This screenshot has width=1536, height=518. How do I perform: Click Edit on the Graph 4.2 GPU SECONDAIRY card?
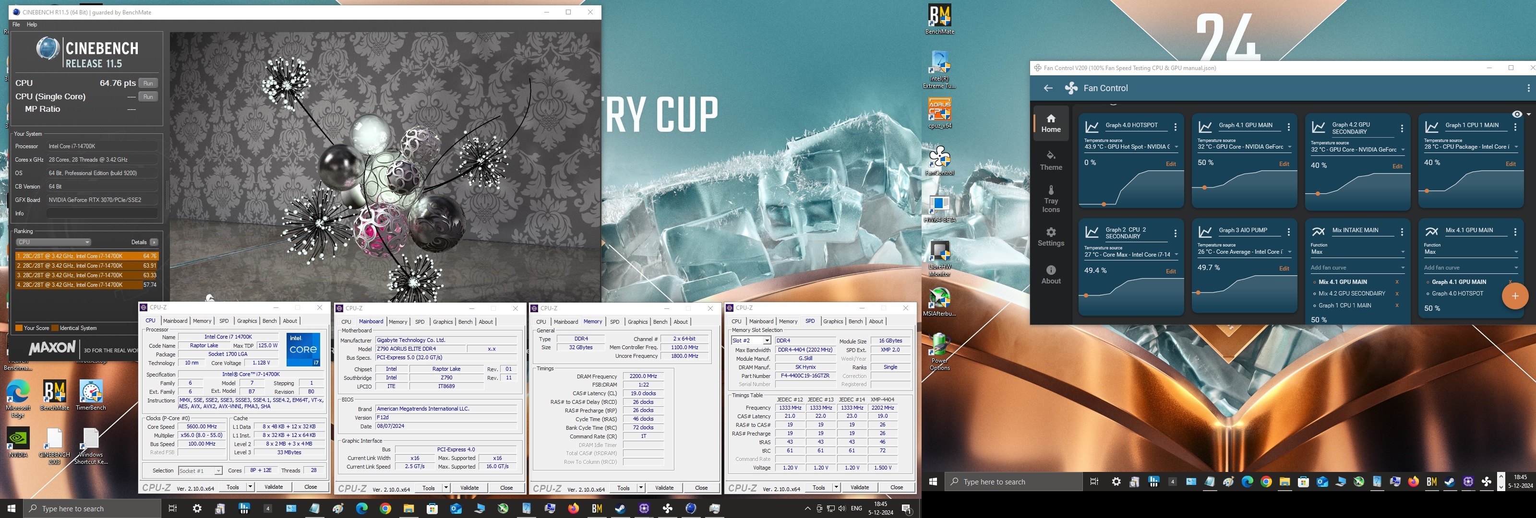[1397, 166]
